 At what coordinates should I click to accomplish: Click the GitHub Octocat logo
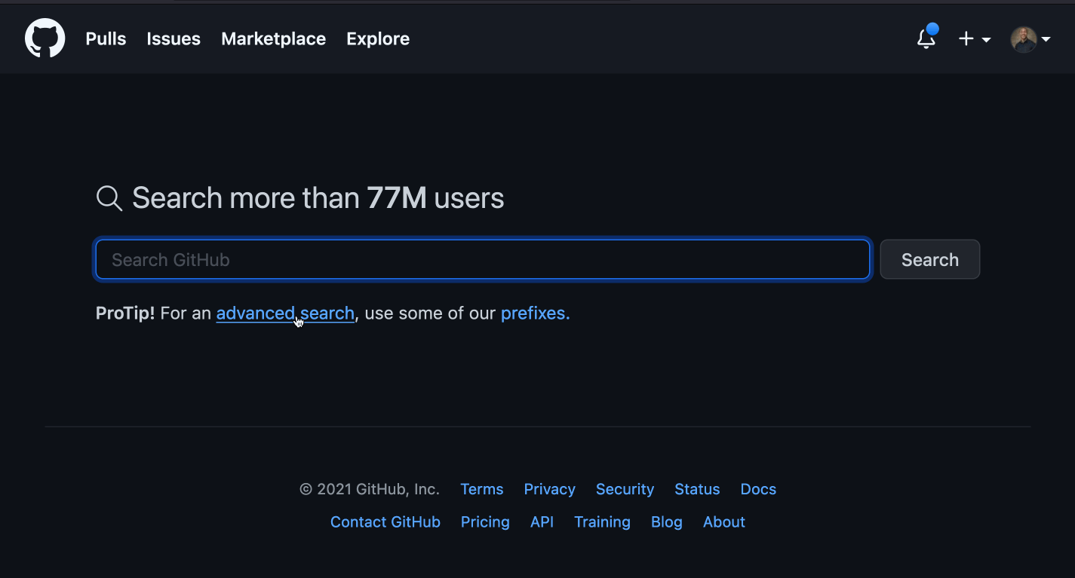(x=45, y=38)
